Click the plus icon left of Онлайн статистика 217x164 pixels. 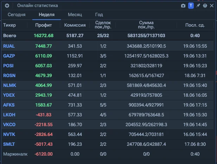[x=7, y=6]
